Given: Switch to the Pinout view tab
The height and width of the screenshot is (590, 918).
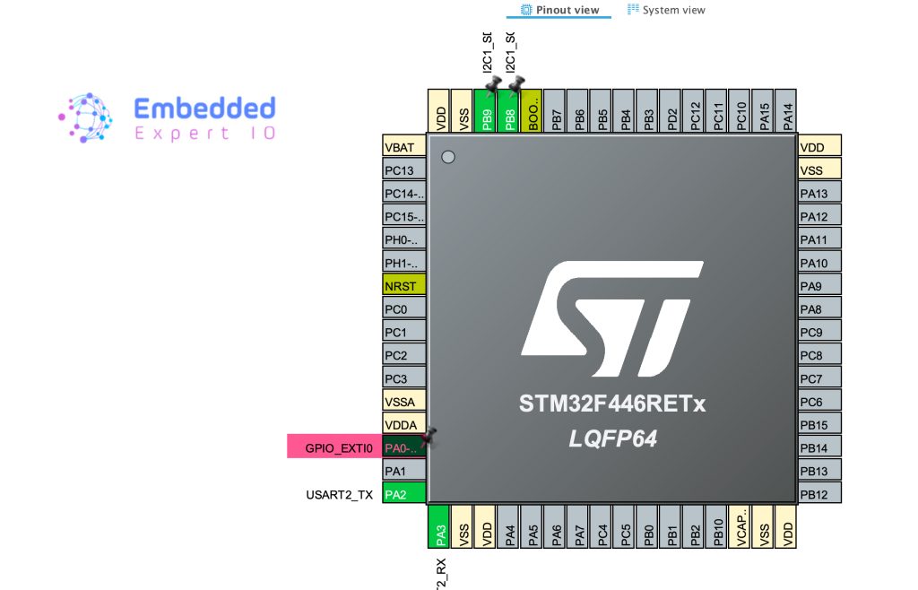Looking at the screenshot, I should tap(561, 10).
